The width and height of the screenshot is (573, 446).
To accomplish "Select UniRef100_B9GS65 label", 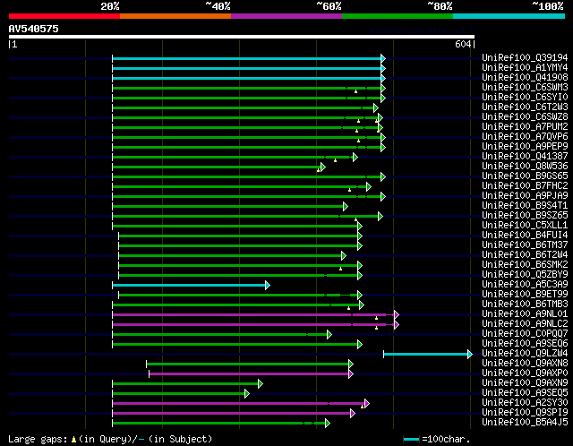I will click(x=525, y=176).
